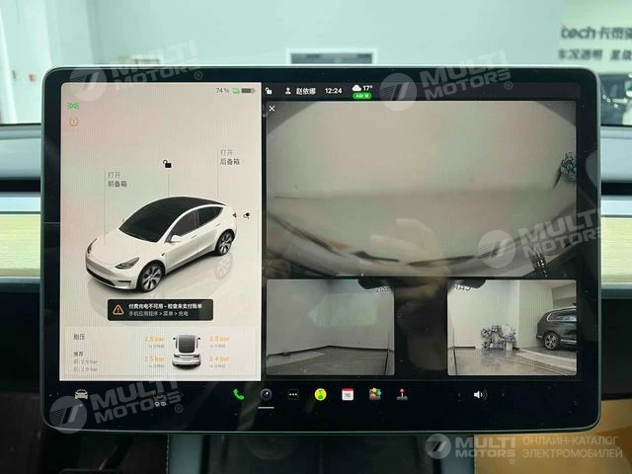
Task: Select the left side camera thumbnail
Action: point(330,327)
